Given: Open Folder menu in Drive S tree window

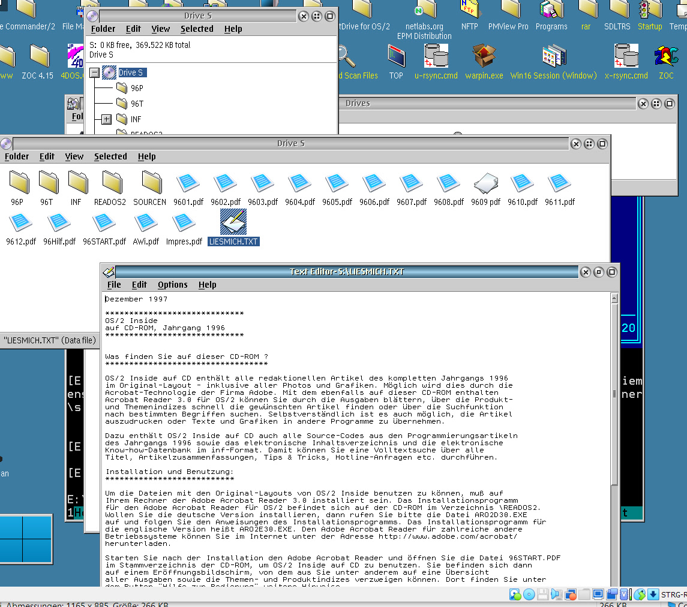Looking at the screenshot, I should [103, 28].
